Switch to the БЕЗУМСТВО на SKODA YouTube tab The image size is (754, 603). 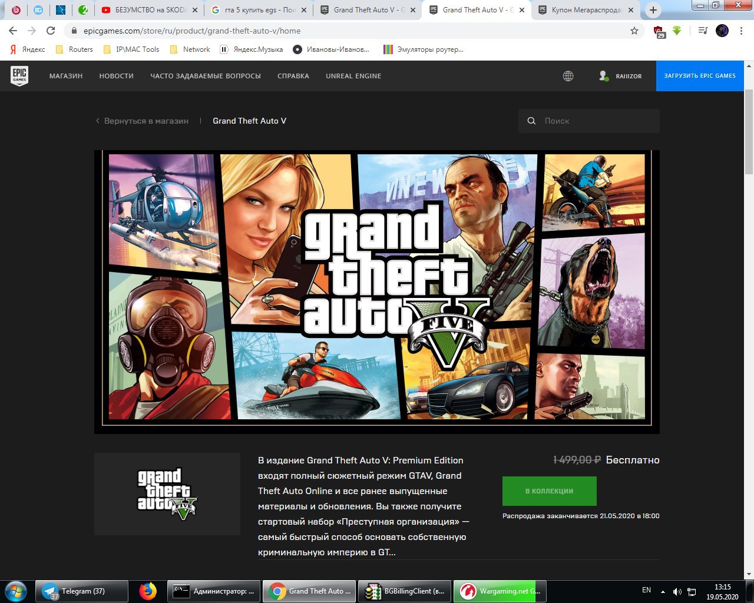point(150,10)
